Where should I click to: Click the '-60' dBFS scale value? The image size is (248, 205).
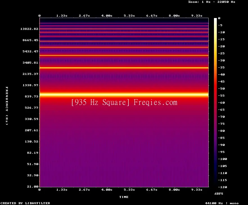(221, 103)
